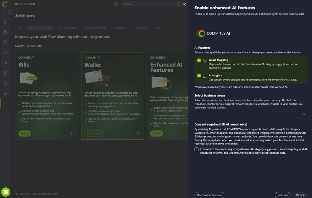
Task: Click the Allow AI button
Action: coord(300,195)
